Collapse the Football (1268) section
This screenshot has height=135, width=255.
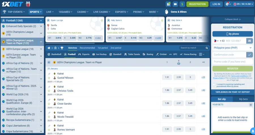point(41,20)
